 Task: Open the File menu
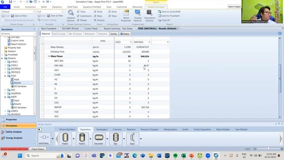point(5,7)
